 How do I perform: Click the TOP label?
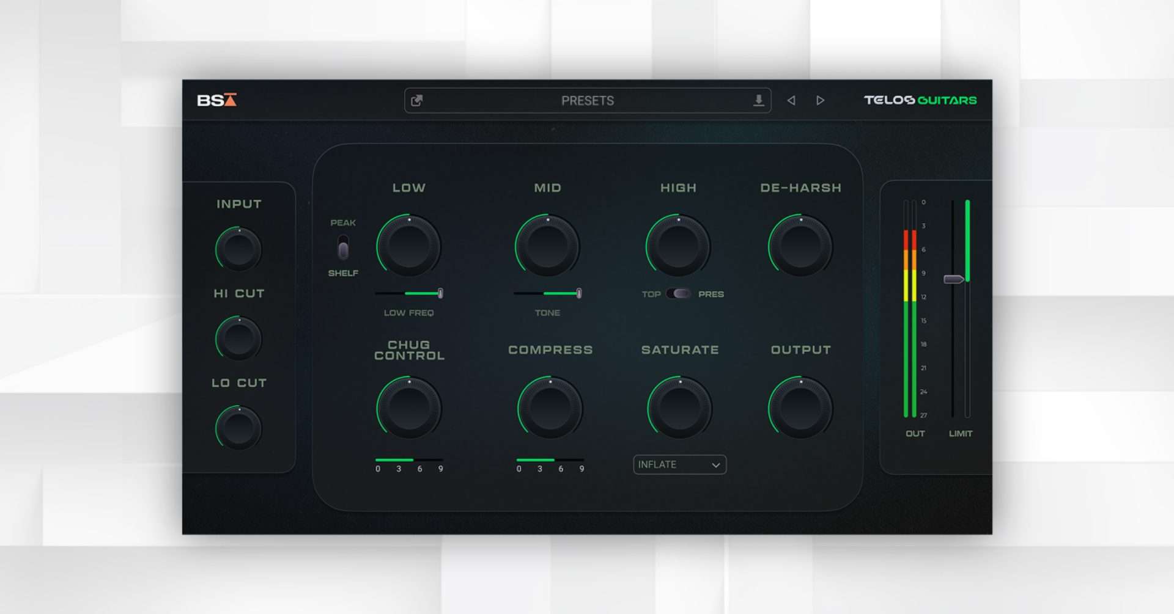tap(651, 294)
